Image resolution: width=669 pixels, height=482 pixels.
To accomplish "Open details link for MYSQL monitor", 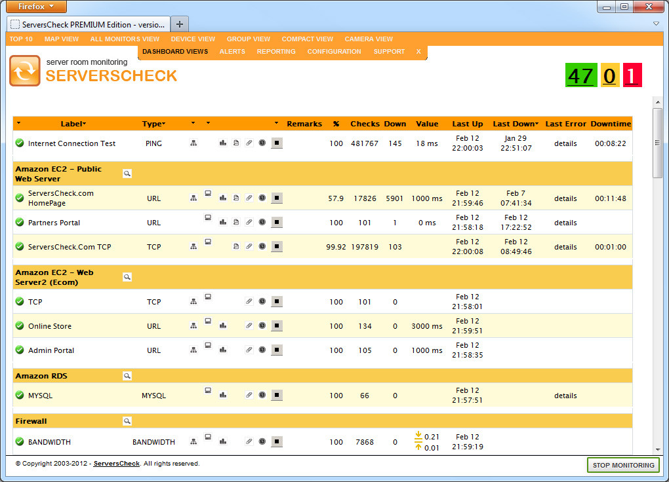I will coord(565,396).
